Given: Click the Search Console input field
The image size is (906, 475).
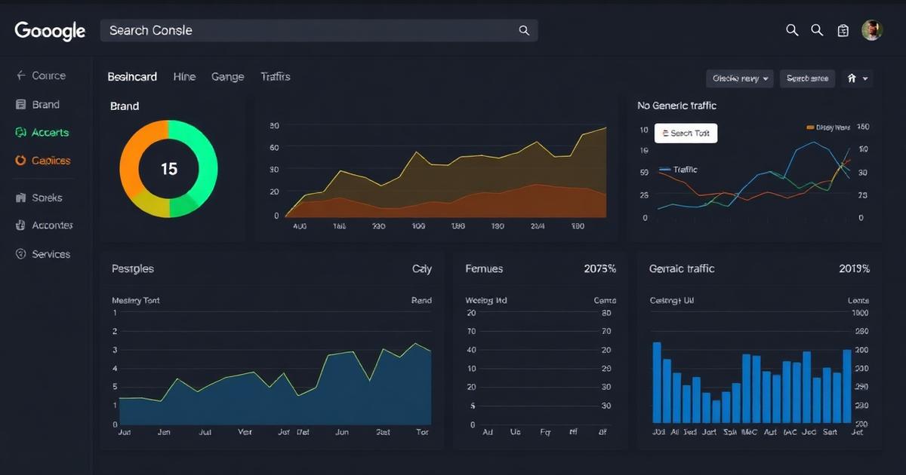Looking at the screenshot, I should (319, 30).
